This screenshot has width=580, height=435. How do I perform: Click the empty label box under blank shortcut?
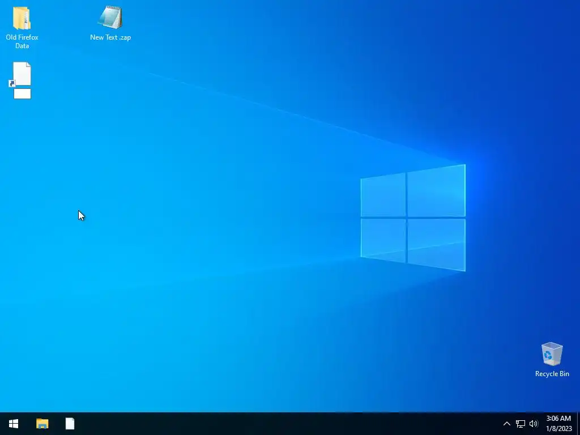click(x=22, y=93)
